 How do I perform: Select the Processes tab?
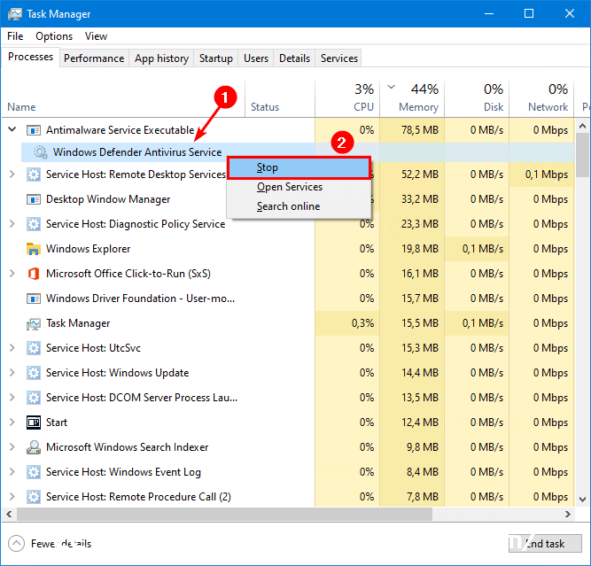(30, 57)
